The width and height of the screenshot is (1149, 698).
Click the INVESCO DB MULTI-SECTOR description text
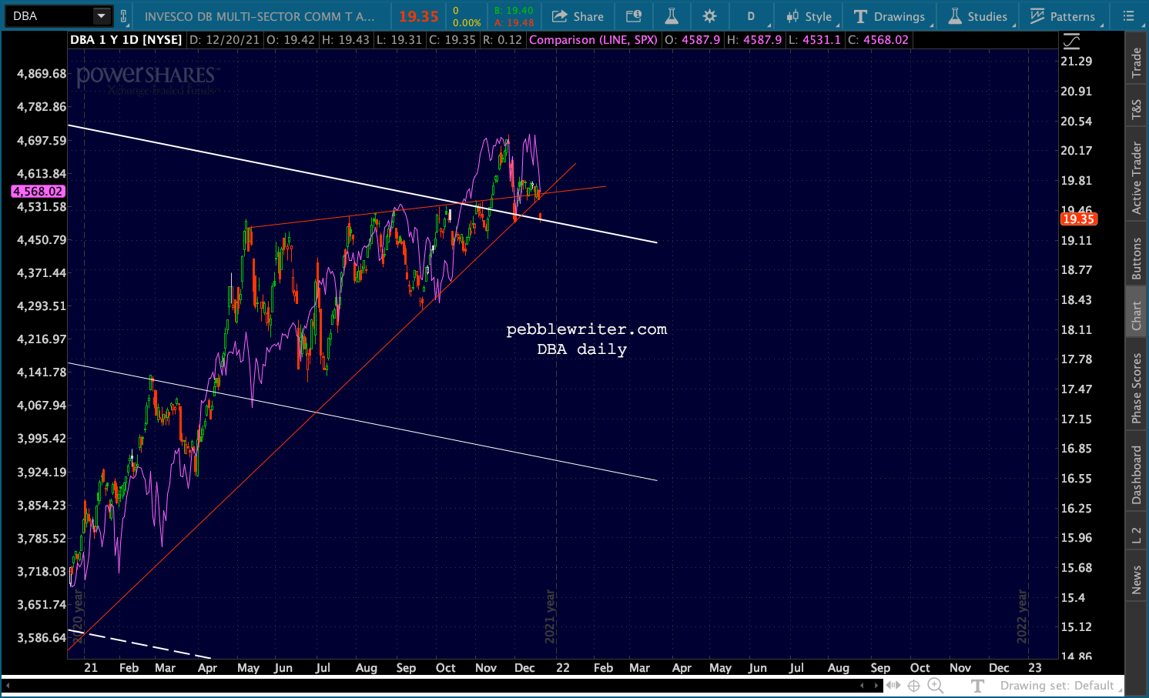[260, 16]
